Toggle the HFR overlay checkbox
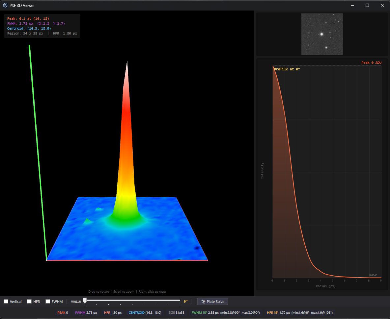 click(x=29, y=302)
